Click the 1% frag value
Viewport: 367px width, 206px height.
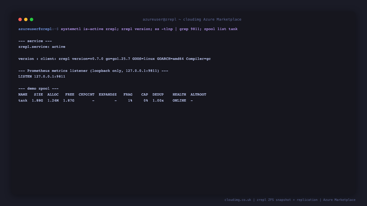click(130, 100)
